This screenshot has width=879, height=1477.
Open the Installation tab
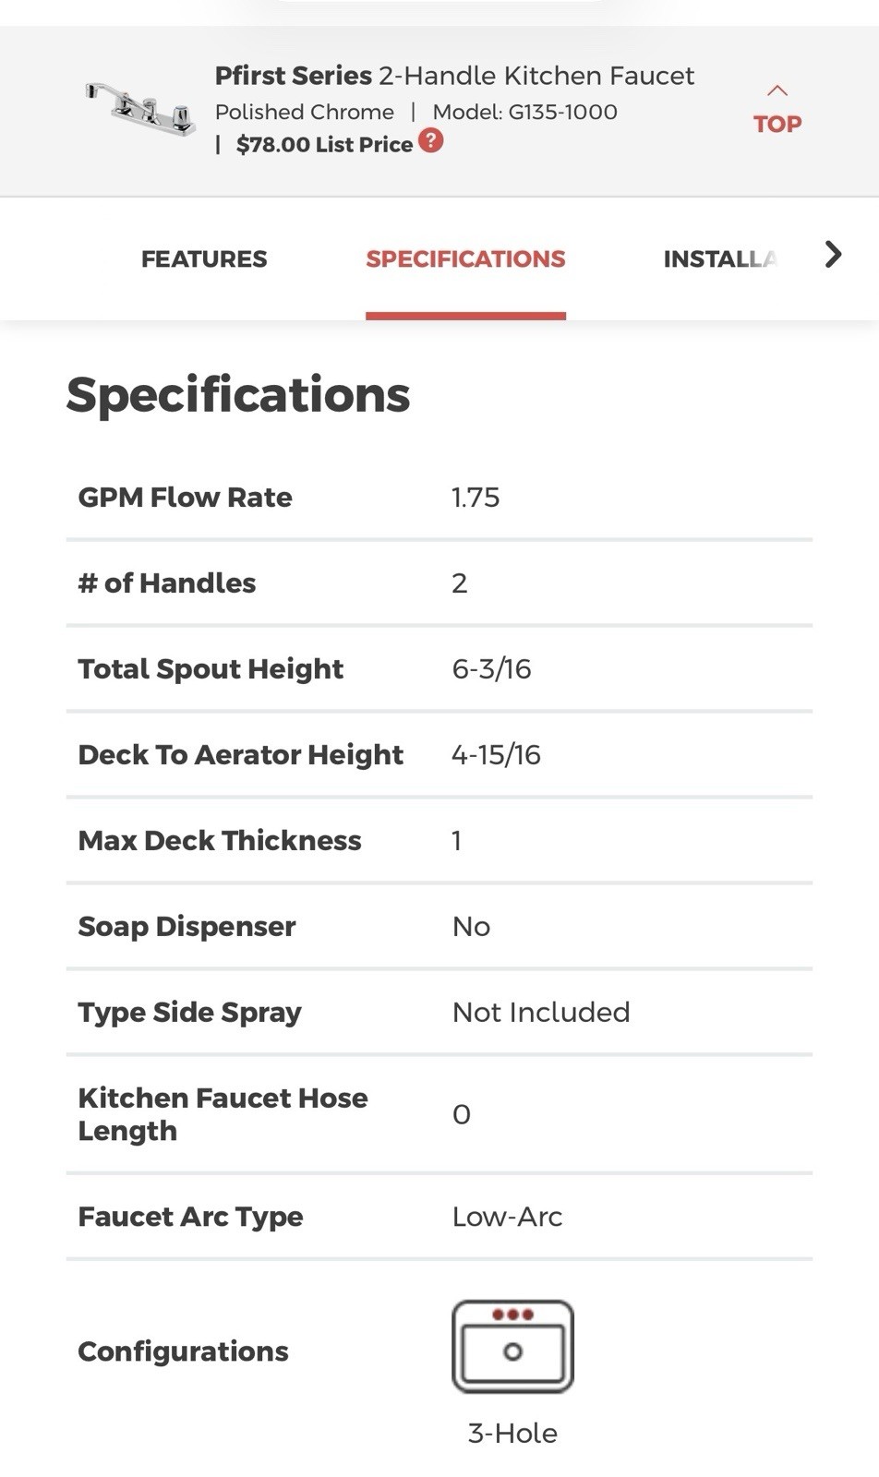(x=719, y=259)
